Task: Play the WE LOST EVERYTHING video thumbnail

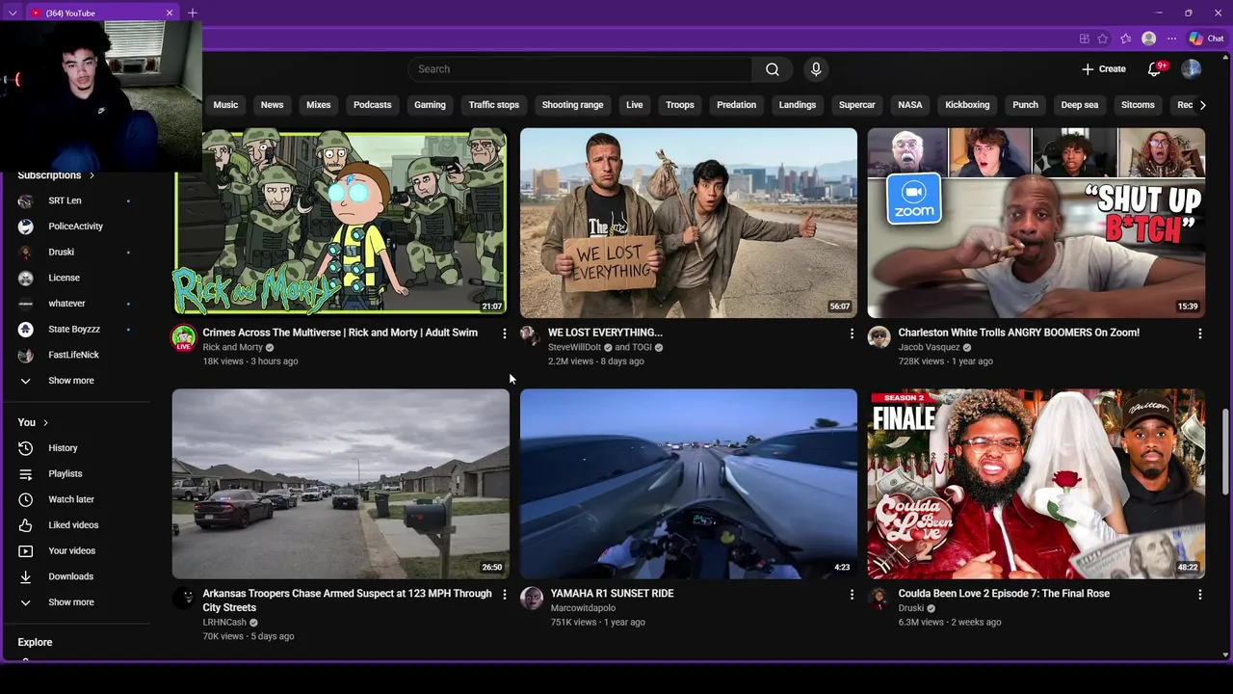Action: coord(689,223)
